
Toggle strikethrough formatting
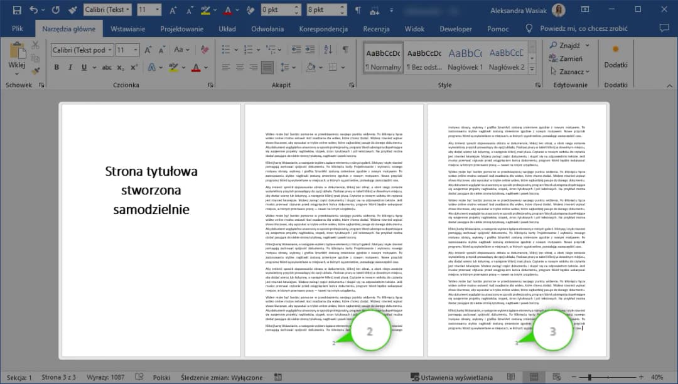(107, 67)
